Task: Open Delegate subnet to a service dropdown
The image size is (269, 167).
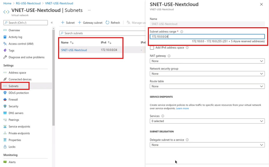Action: (x=207, y=145)
